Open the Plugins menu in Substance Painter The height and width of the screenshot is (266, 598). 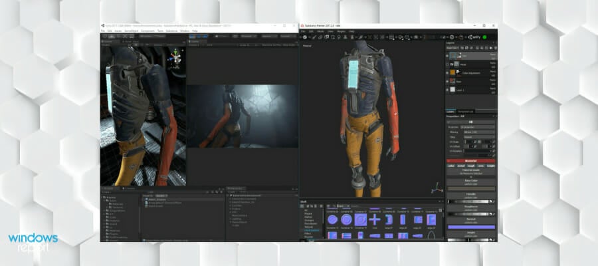(341, 31)
